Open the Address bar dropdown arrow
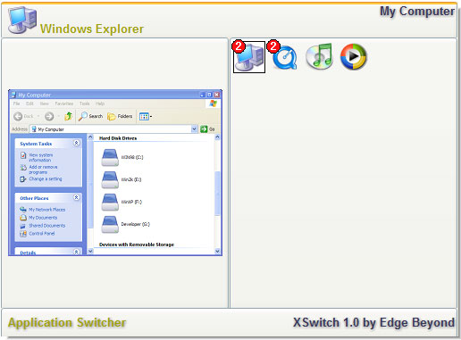Screen dimensions: 461x340 pyautogui.click(x=194, y=129)
